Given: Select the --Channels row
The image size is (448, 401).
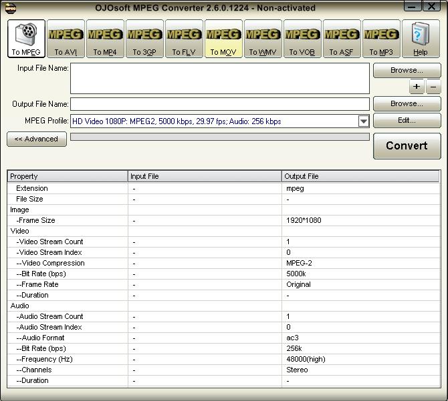Looking at the screenshot, I should coord(224,370).
